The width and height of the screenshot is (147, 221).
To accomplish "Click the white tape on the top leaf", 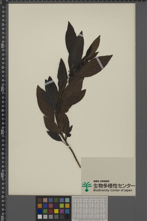I will pyautogui.click(x=81, y=35).
